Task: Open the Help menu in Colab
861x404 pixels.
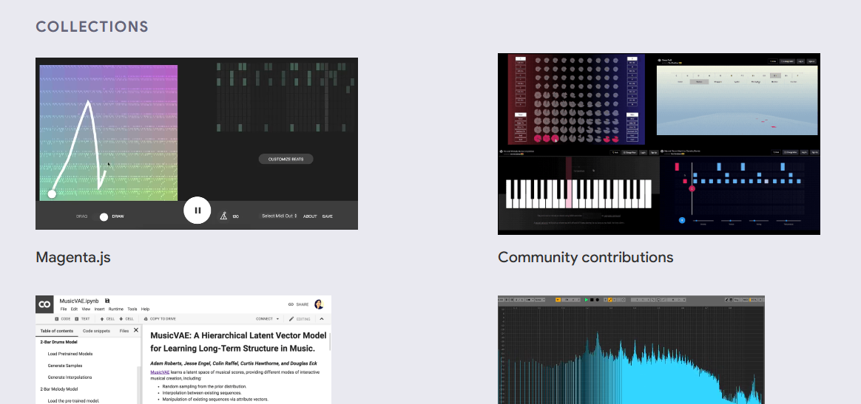Action: point(146,309)
